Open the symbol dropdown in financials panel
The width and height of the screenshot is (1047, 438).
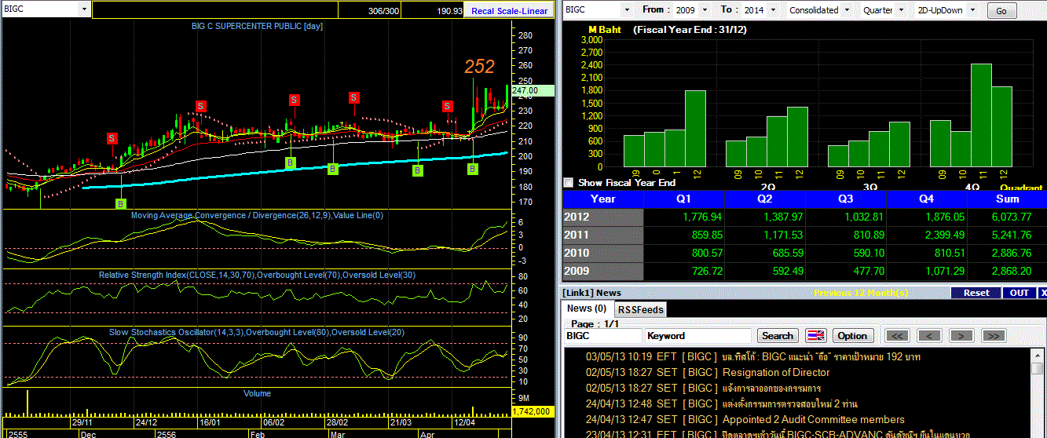(628, 10)
